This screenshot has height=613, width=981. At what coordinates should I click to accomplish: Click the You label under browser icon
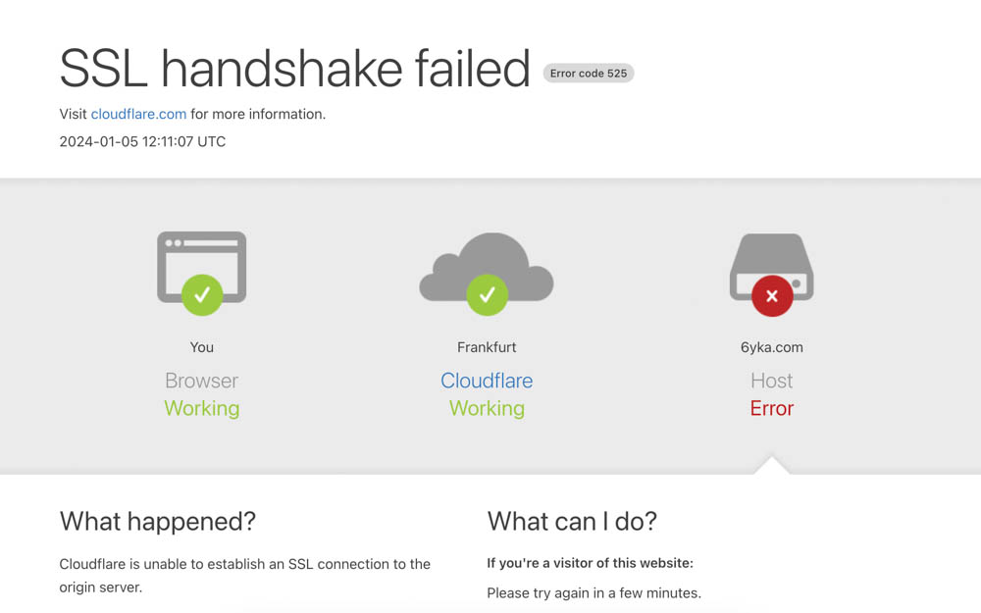tap(201, 347)
